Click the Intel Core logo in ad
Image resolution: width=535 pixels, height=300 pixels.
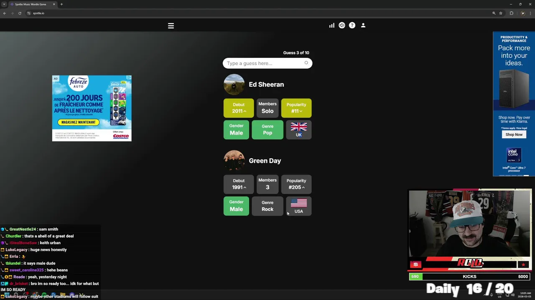(514, 155)
